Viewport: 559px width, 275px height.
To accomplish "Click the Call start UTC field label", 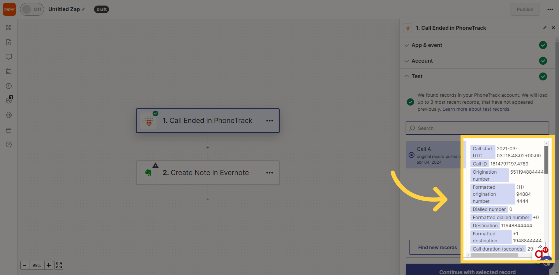I will [482, 152].
